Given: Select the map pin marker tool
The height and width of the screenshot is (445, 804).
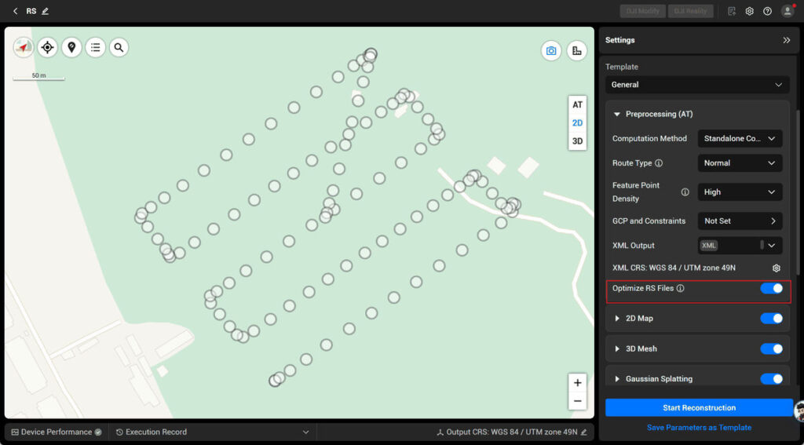Looking at the screenshot, I should click(71, 48).
